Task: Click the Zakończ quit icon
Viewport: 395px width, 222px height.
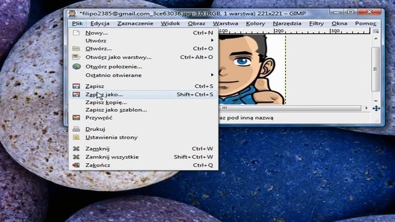Action: click(x=76, y=165)
